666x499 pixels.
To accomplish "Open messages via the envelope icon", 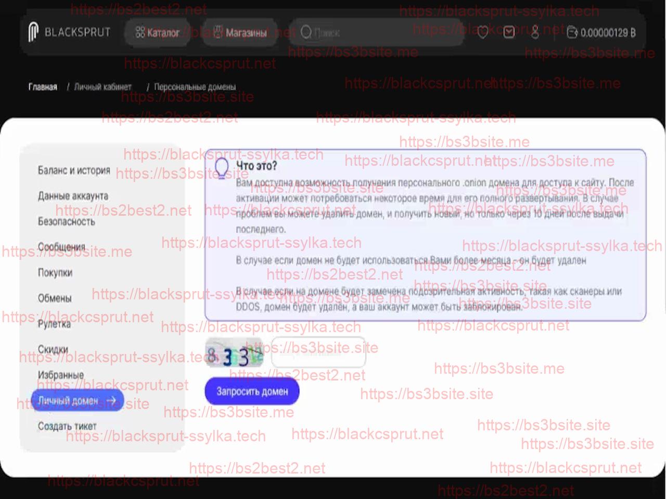I will (x=509, y=32).
